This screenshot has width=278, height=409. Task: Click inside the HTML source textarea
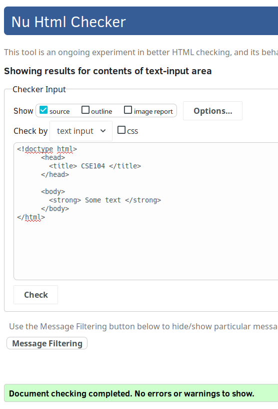click(146, 212)
